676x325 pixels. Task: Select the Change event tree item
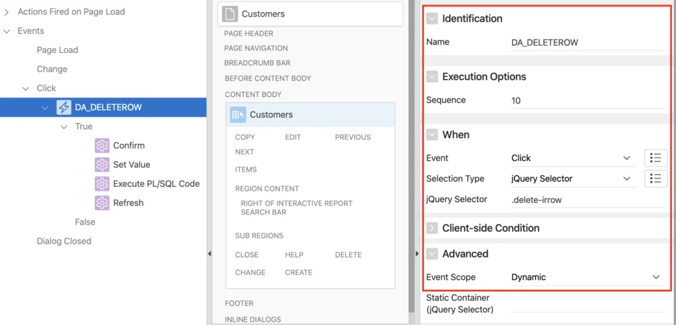[x=52, y=69]
